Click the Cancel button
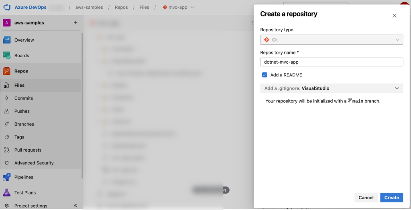Viewport: 411px width, 210px height. [x=366, y=198]
